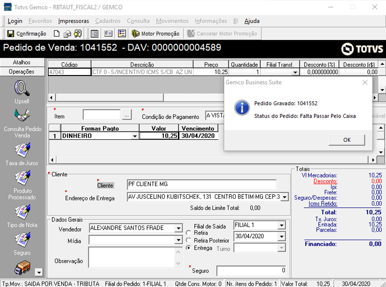
Task: Click the Quantidade cell with value 1
Action: point(244,72)
